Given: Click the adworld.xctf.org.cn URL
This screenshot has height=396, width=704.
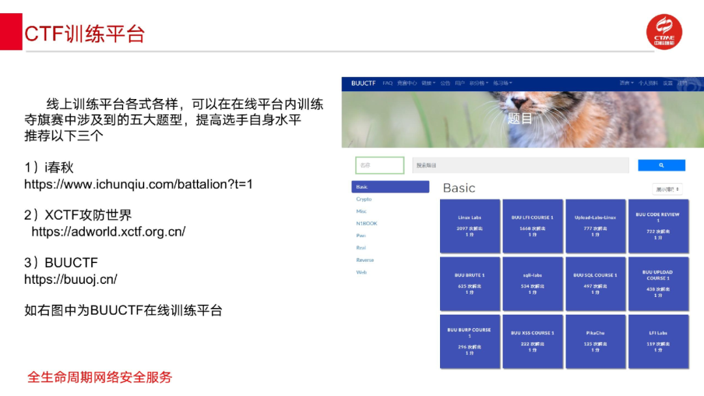Looking at the screenshot, I should pos(108,232).
